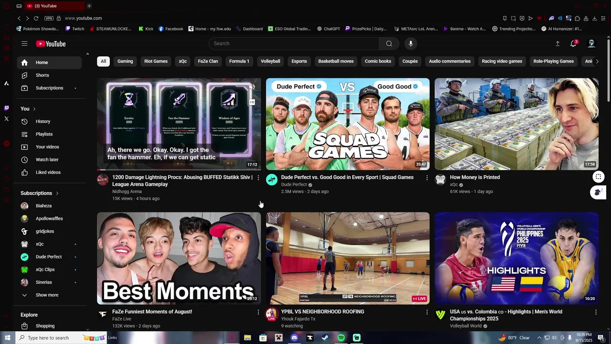Select the Volleyball filter chip
Image resolution: width=611 pixels, height=344 pixels.
(x=270, y=61)
